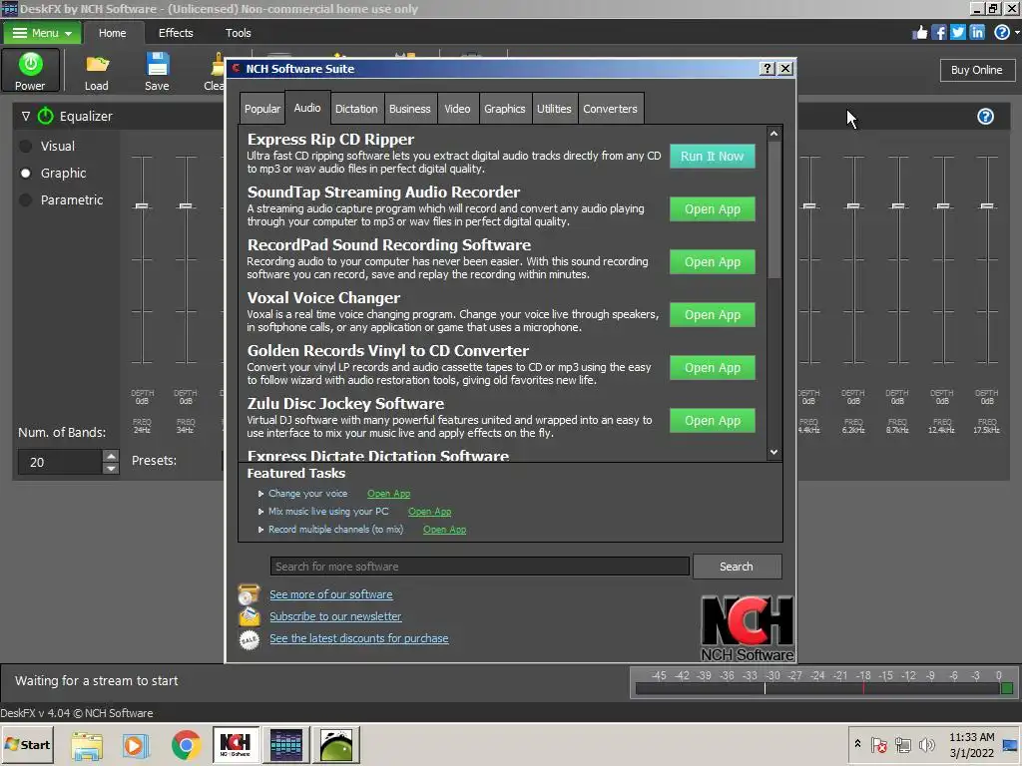1022x766 pixels.
Task: Click the Action Center flag tray icon
Action: tap(878, 744)
